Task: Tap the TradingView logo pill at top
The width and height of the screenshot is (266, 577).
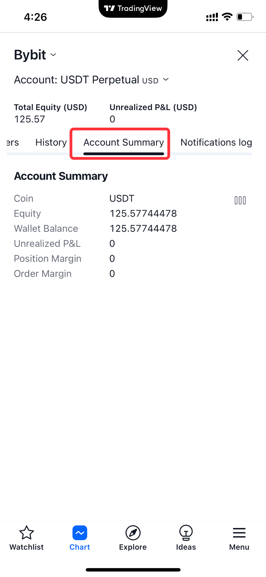Action: 133,8
